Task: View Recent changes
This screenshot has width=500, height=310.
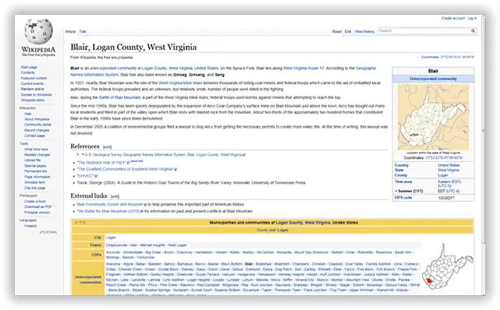Action: (x=37, y=131)
